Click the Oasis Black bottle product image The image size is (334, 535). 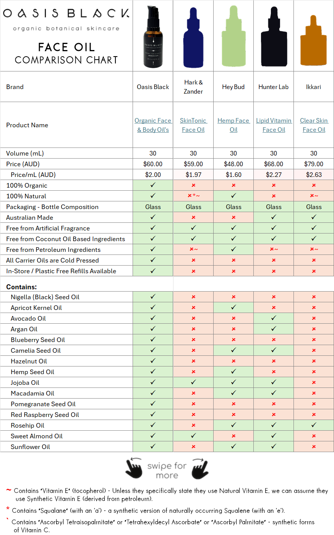coord(153,37)
